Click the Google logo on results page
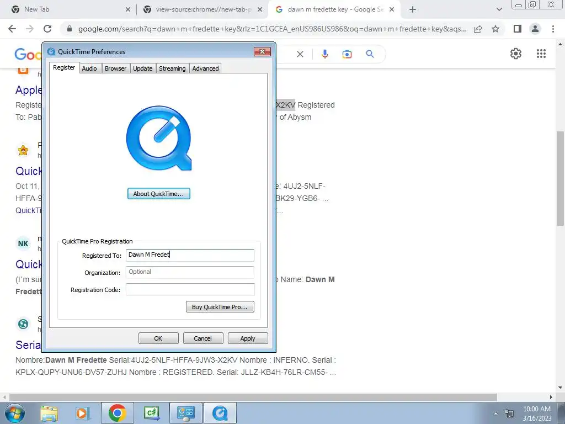The height and width of the screenshot is (424, 565). point(28,55)
